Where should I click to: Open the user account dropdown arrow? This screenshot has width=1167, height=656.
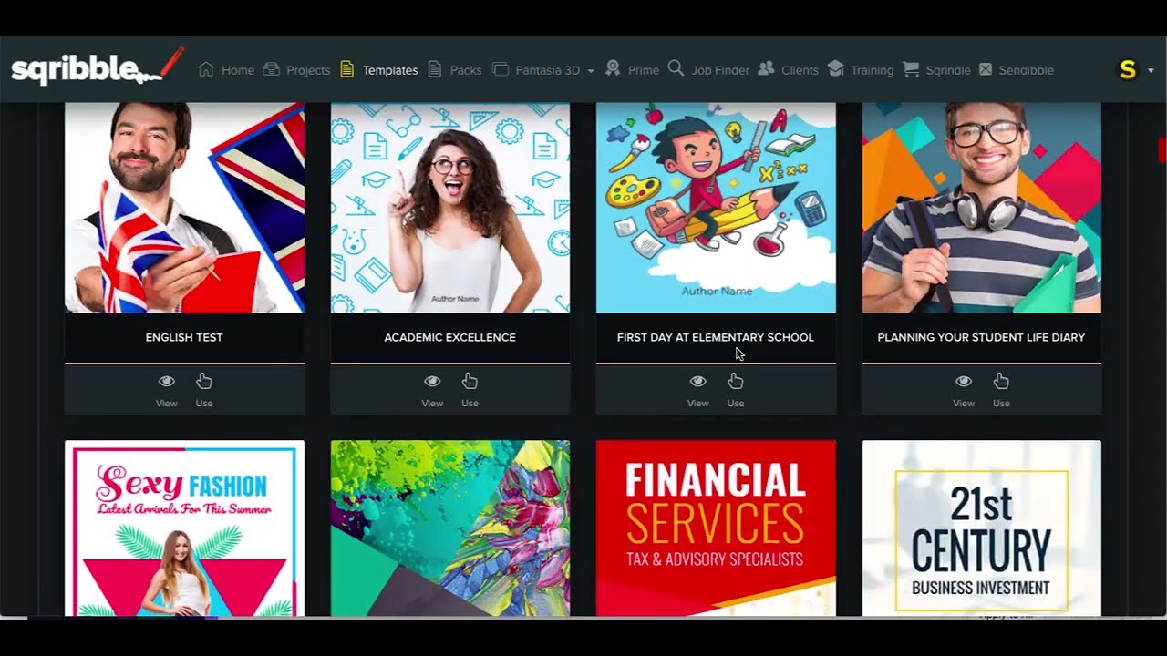(x=1151, y=70)
